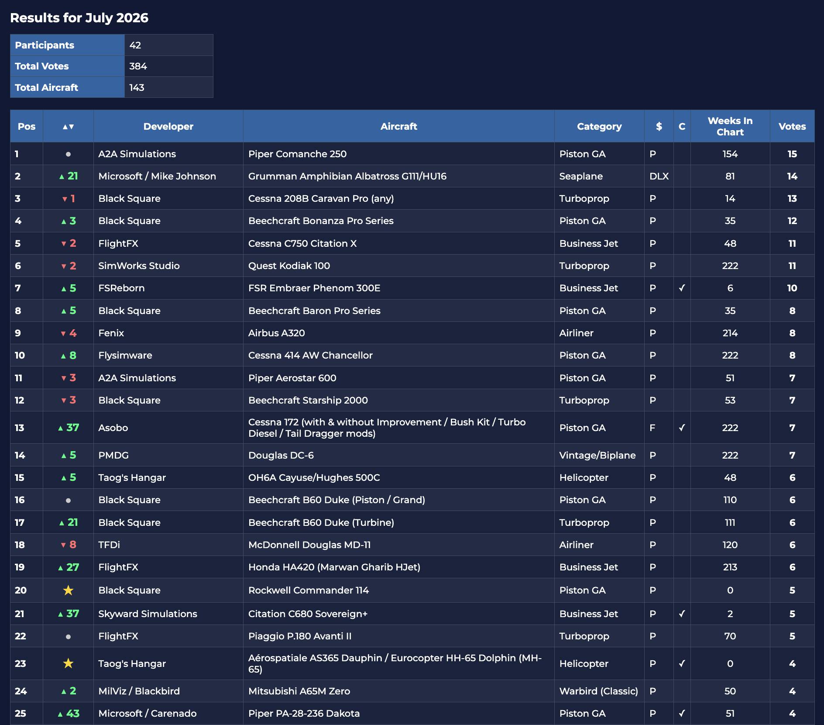Click the Category column header
The image size is (824, 725).
click(x=599, y=126)
